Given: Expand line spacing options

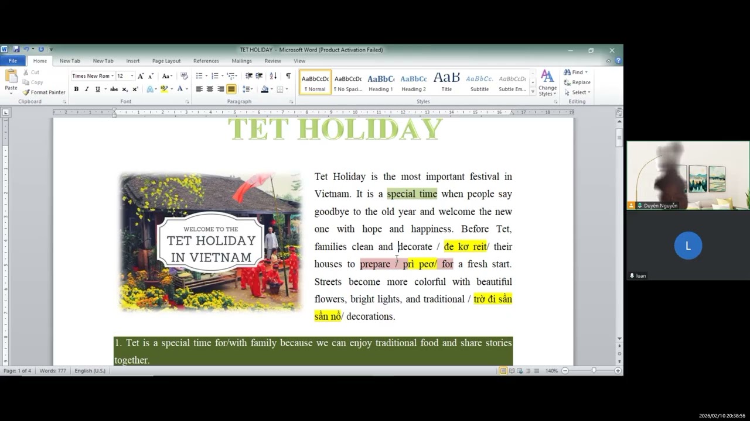Looking at the screenshot, I should [248, 89].
